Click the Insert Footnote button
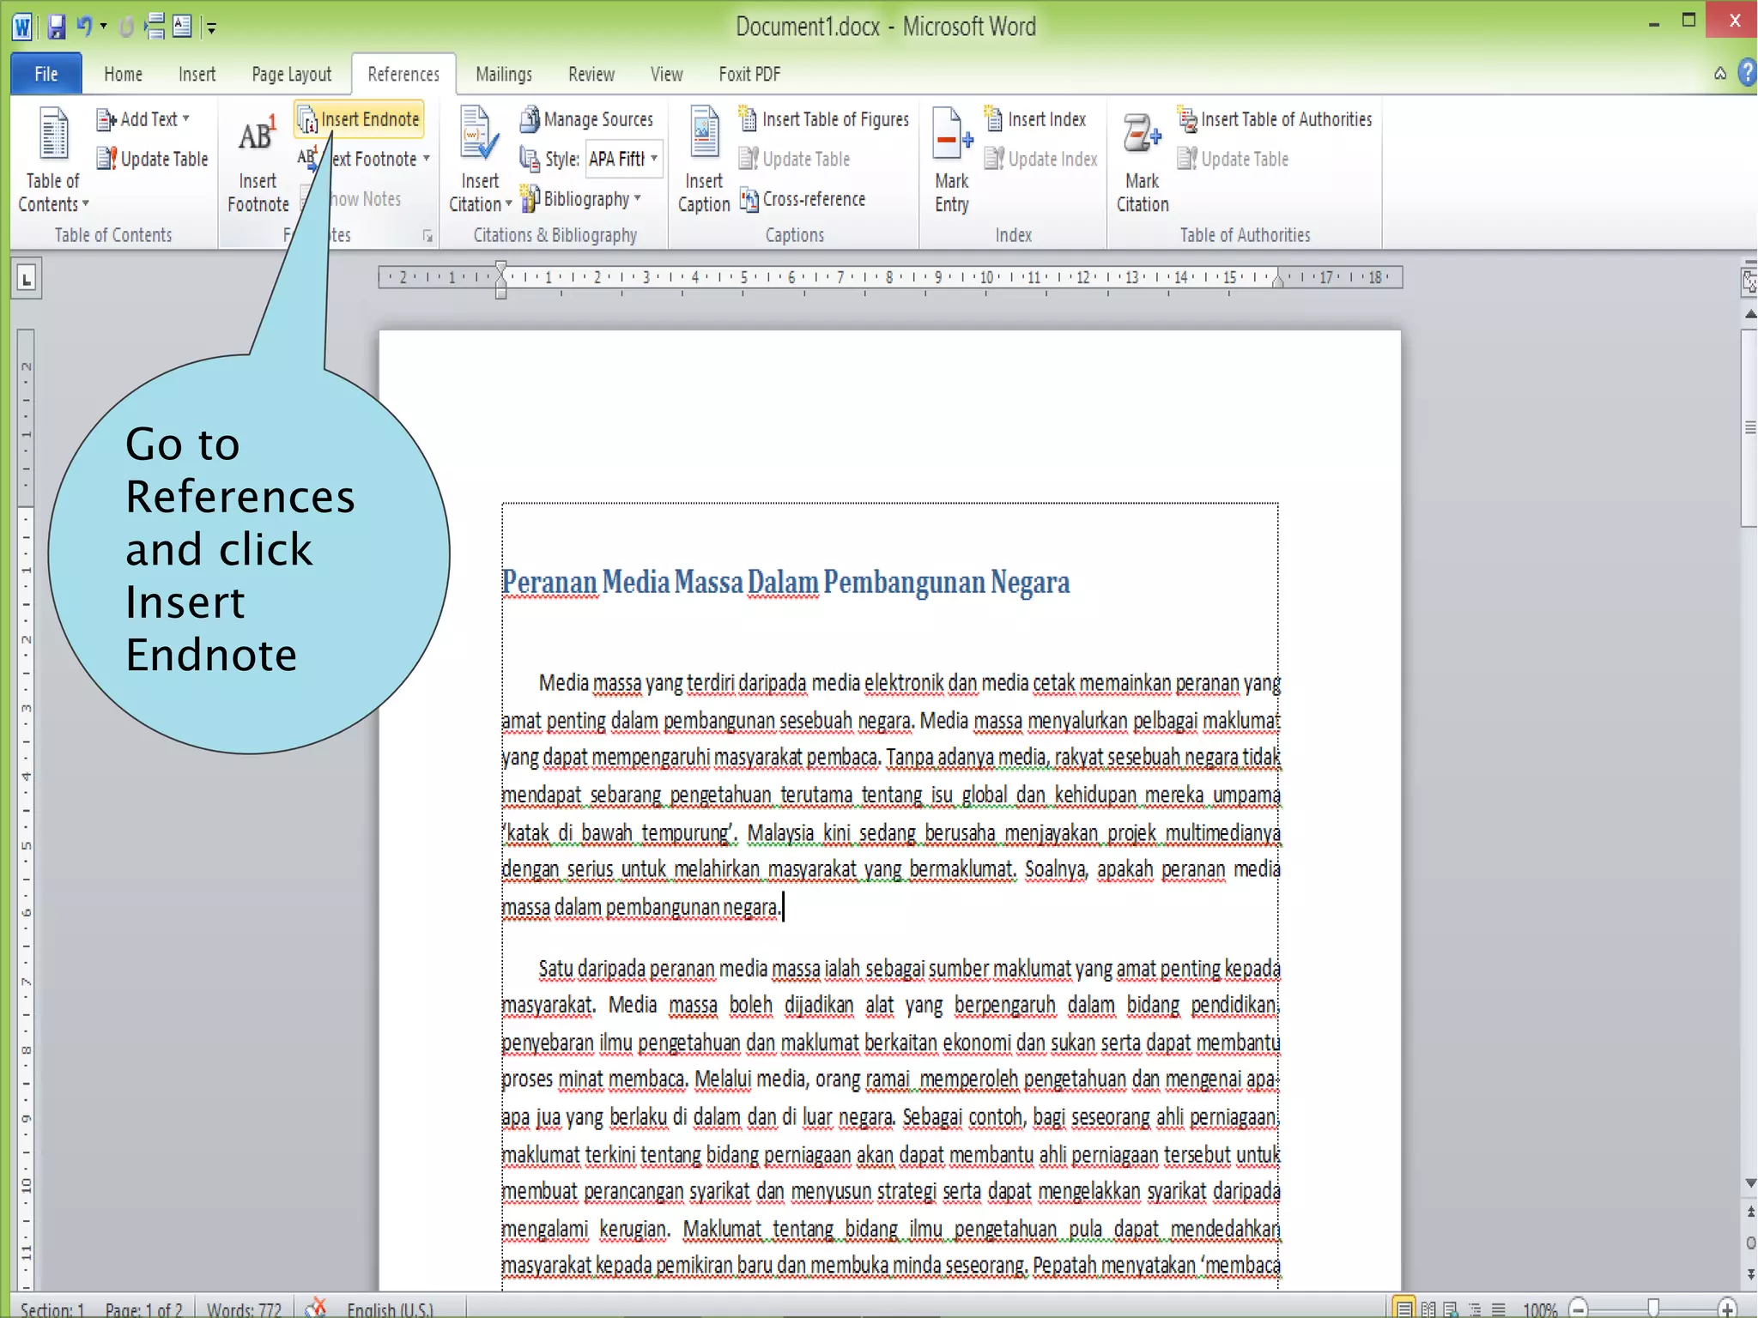The image size is (1758, 1318). 258,161
